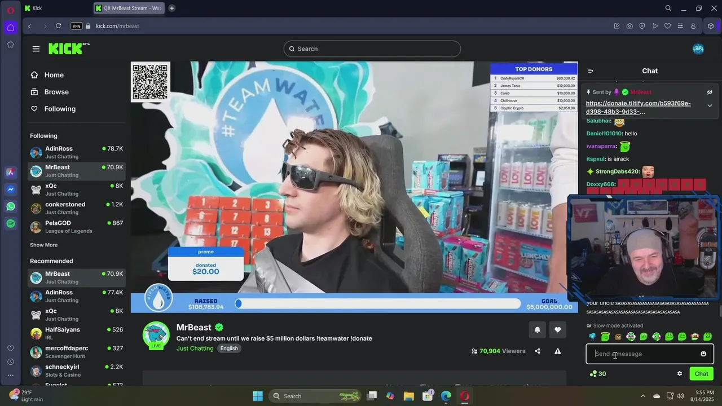Toggle stream notifications bell
The height and width of the screenshot is (406, 722).
pos(537,330)
